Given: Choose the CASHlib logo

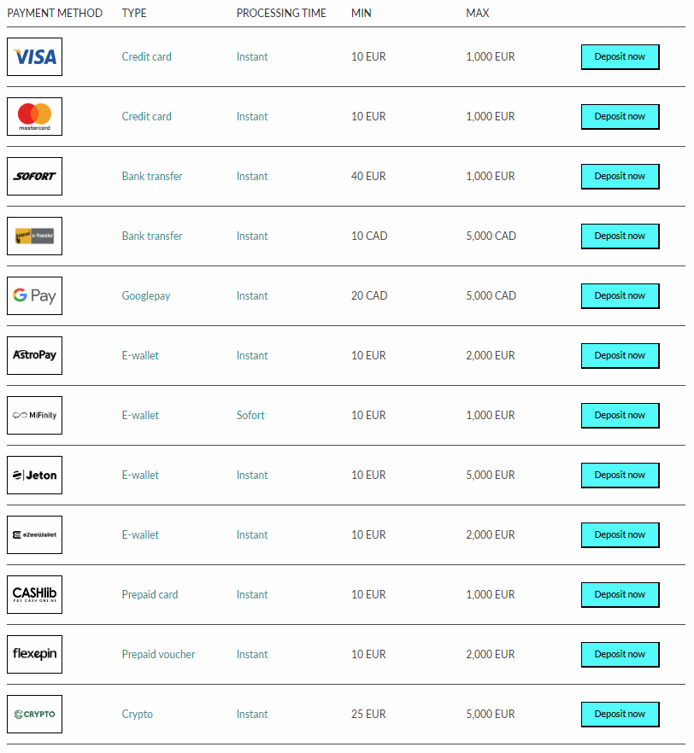Looking at the screenshot, I should (x=34, y=595).
